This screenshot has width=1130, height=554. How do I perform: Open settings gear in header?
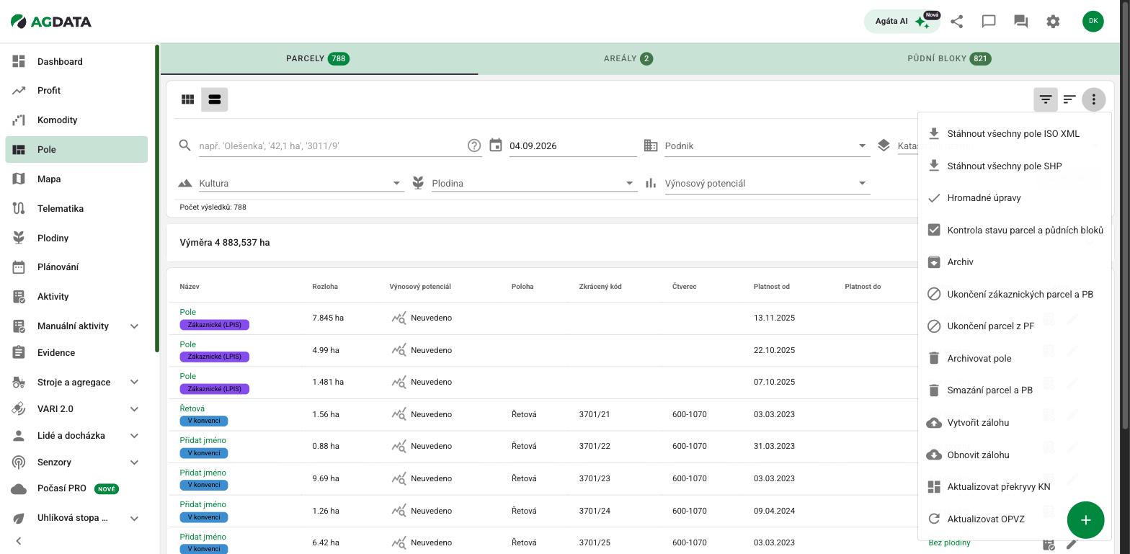click(1053, 22)
